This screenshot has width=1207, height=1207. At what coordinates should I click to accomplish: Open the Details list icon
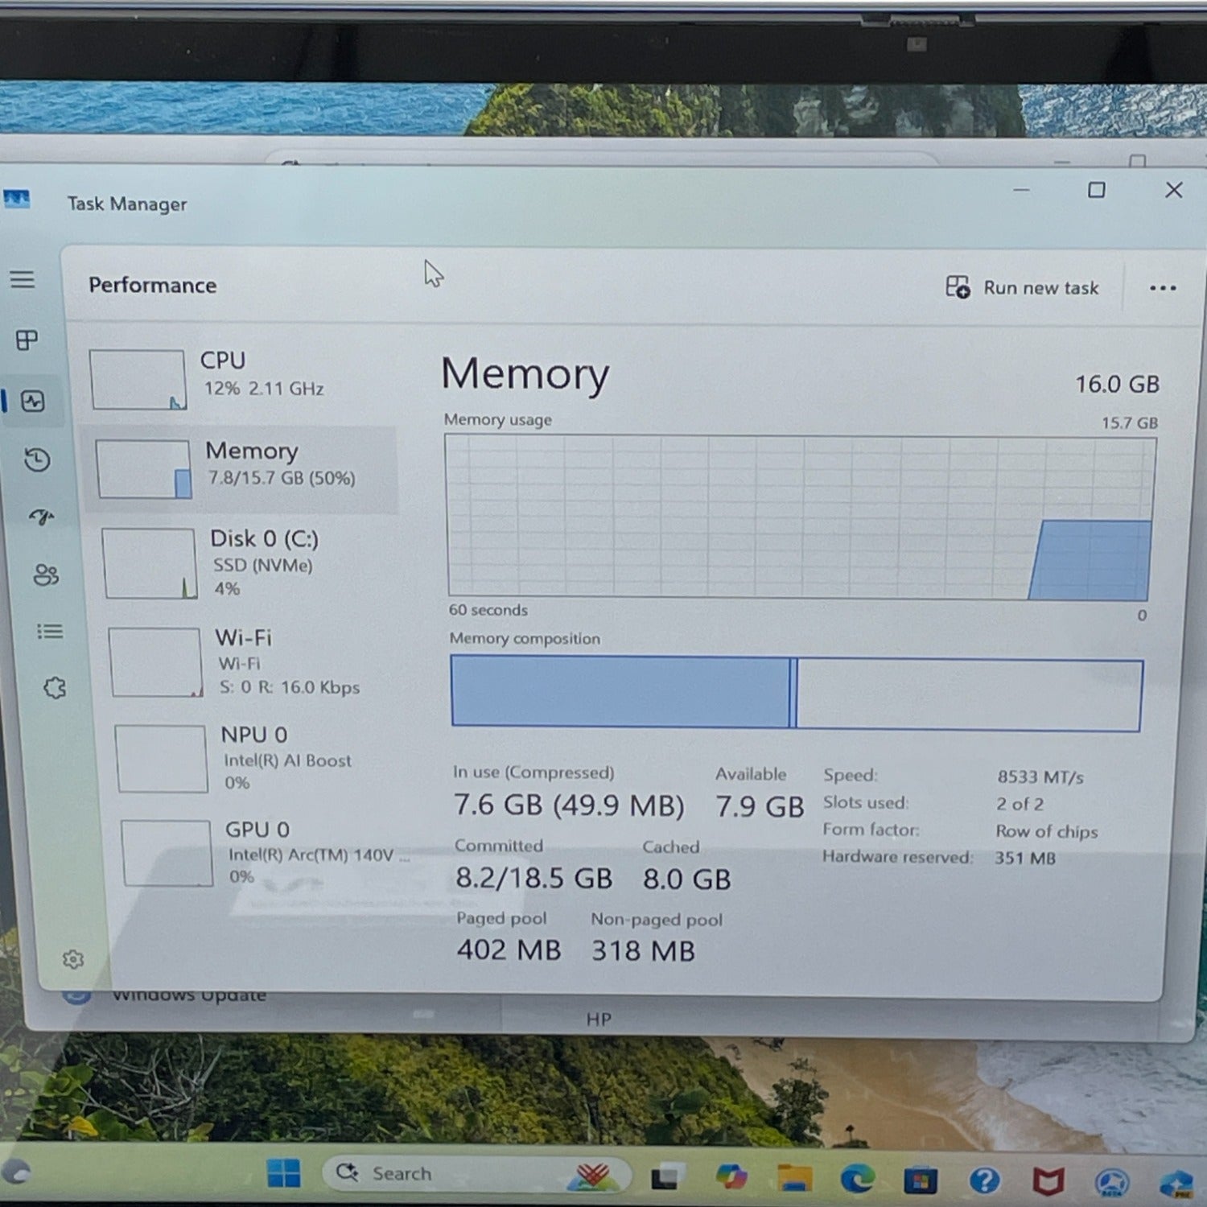50,632
